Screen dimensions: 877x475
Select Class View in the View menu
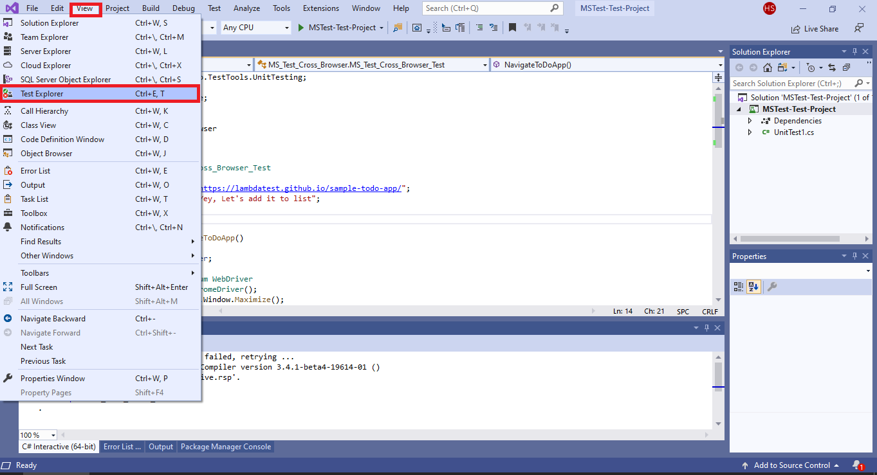(x=101, y=125)
